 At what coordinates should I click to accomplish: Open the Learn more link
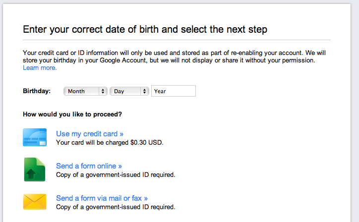point(40,68)
